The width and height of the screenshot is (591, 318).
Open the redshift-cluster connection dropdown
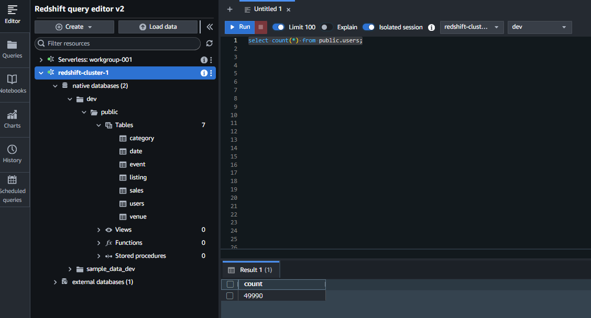pyautogui.click(x=472, y=27)
